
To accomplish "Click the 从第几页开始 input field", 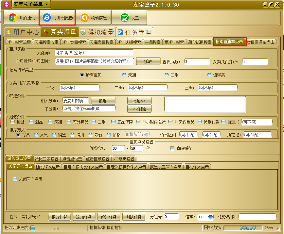I will point(255,62).
